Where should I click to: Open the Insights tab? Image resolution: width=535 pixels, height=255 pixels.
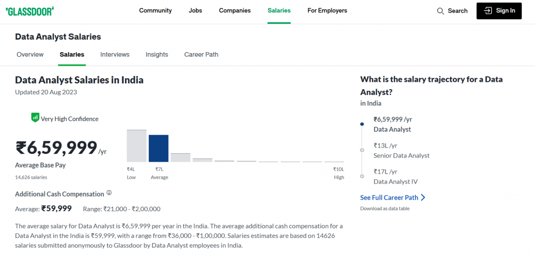[x=157, y=54]
